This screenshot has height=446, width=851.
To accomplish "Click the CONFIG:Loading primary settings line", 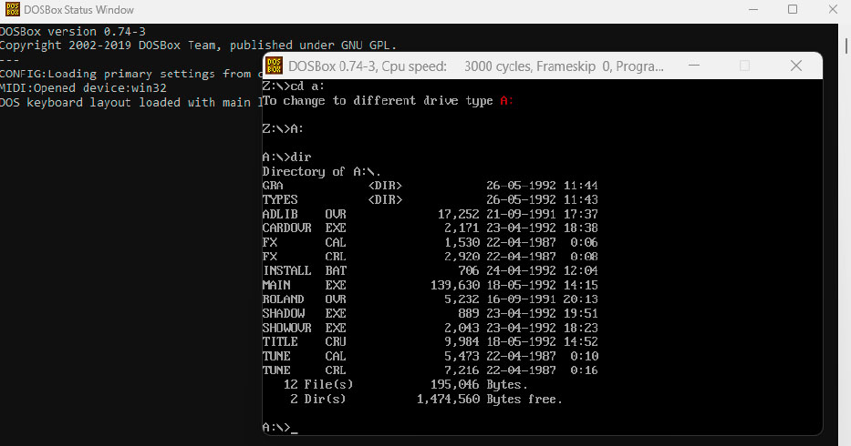I will pos(130,74).
